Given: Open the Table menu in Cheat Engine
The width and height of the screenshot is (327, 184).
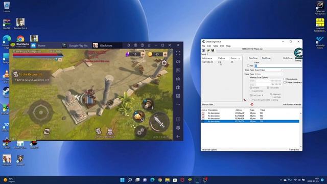Looking at the screenshot, I should coord(216,46).
